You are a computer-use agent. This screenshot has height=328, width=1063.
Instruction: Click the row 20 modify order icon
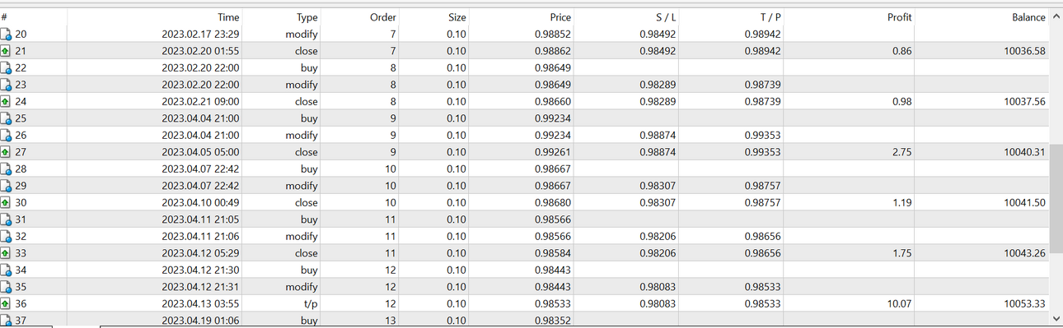[7, 35]
